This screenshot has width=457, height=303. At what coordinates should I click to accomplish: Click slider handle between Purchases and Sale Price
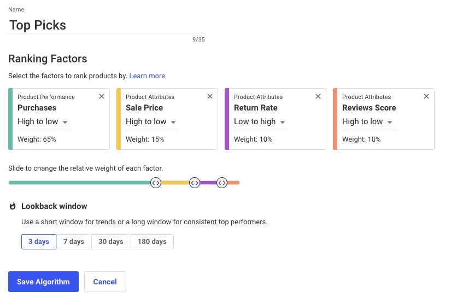(156, 183)
